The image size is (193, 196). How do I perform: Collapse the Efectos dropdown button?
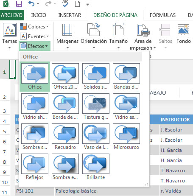pyautogui.click(x=34, y=46)
